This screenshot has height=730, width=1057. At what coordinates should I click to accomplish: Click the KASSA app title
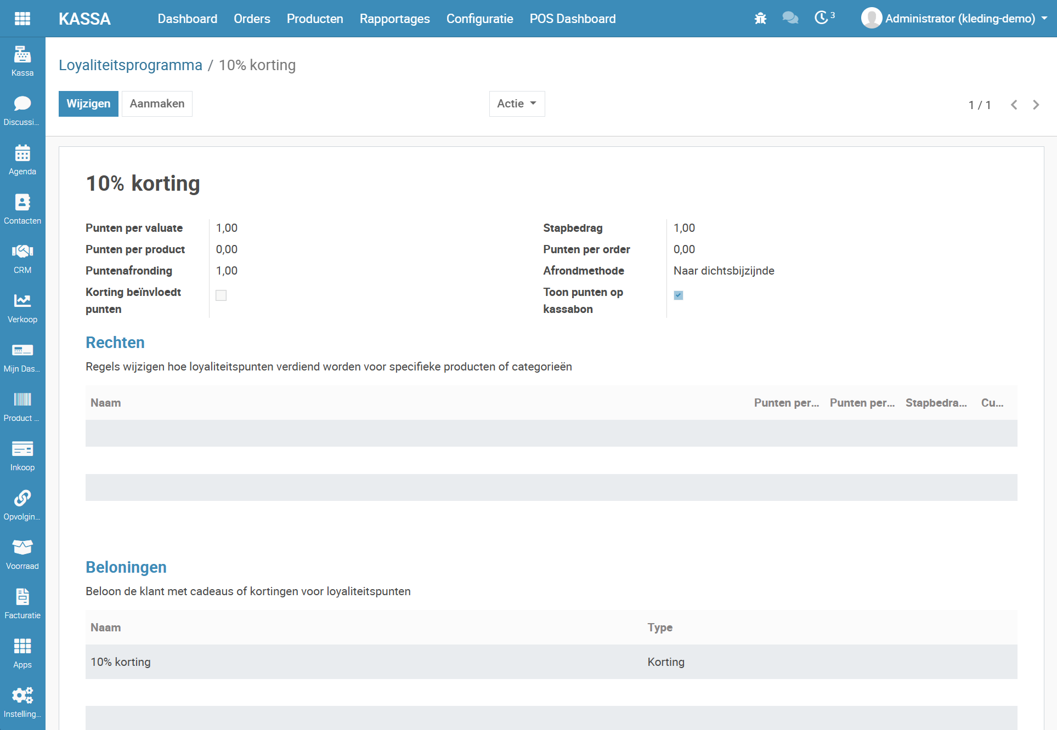84,19
